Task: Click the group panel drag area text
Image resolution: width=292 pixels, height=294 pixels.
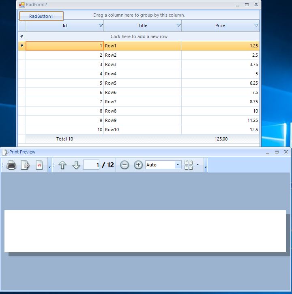Action: [x=139, y=15]
